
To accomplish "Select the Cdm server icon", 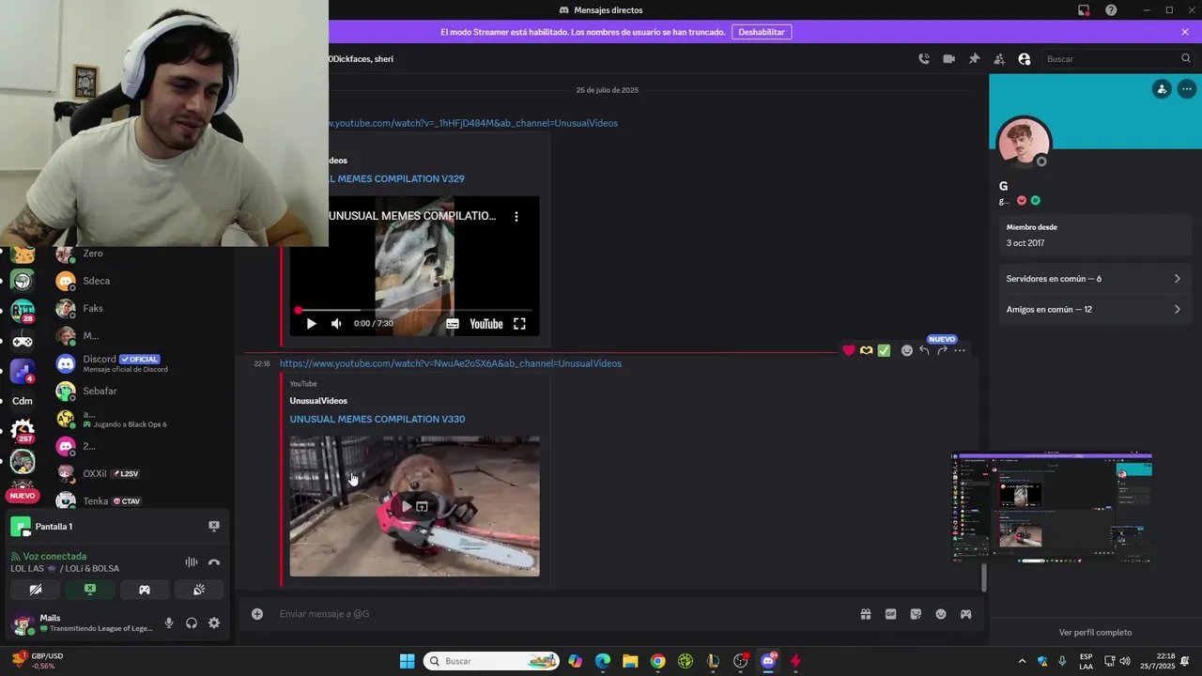I will (23, 401).
